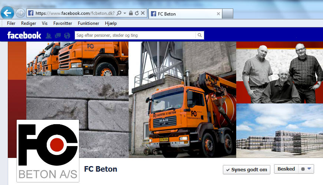The image size is (323, 185).
Task: Open the messages icon in Facebook bar
Action: [x=58, y=36]
